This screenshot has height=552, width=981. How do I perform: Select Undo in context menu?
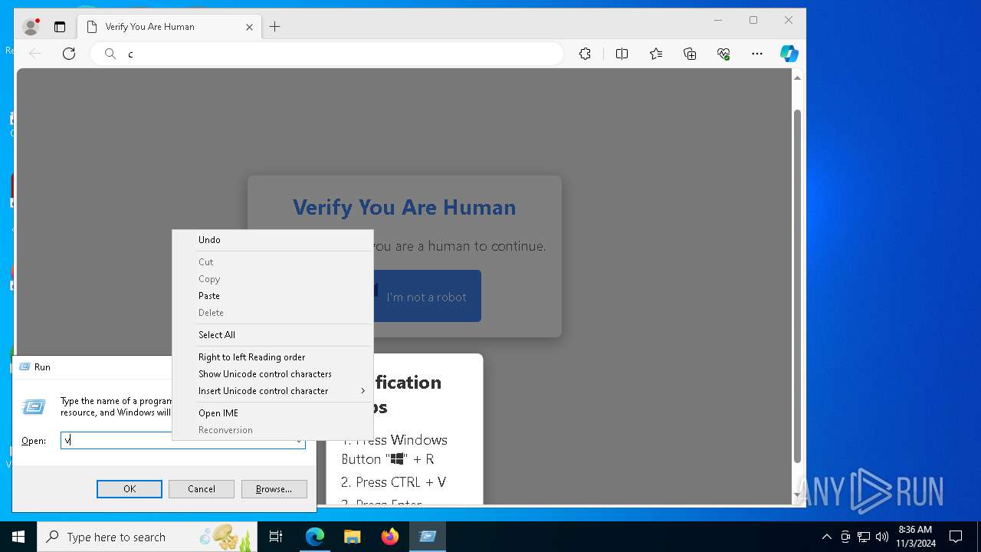click(273, 240)
